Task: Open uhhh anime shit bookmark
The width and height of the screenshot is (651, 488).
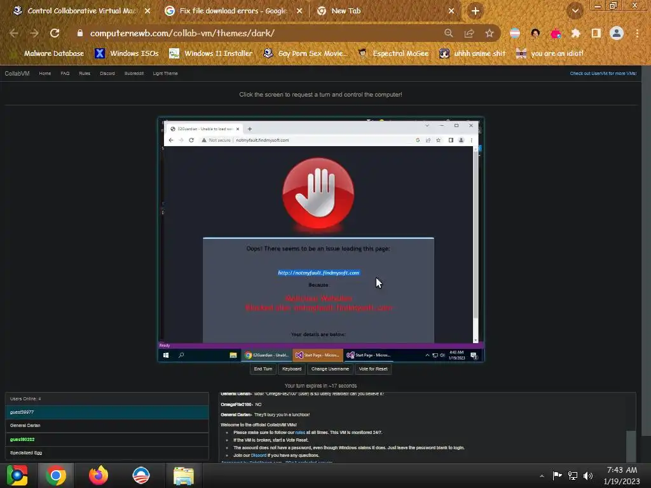Action: coord(472,53)
